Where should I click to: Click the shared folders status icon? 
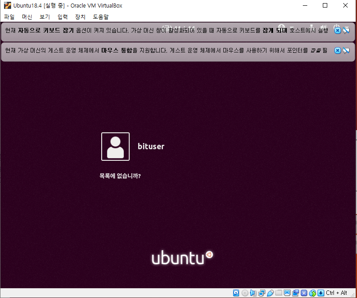coord(279,293)
